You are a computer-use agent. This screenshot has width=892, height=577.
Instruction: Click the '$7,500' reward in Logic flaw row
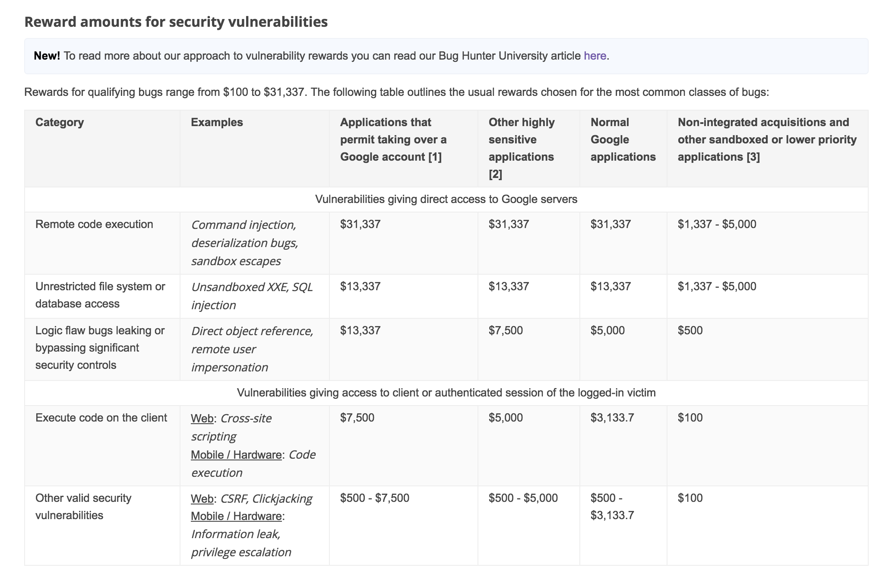click(x=506, y=330)
